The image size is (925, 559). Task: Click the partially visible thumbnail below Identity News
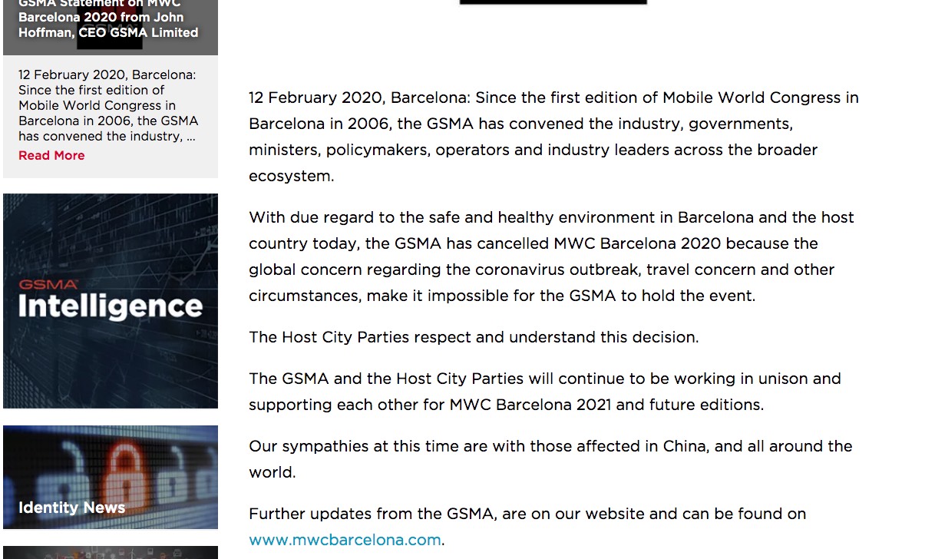111,553
